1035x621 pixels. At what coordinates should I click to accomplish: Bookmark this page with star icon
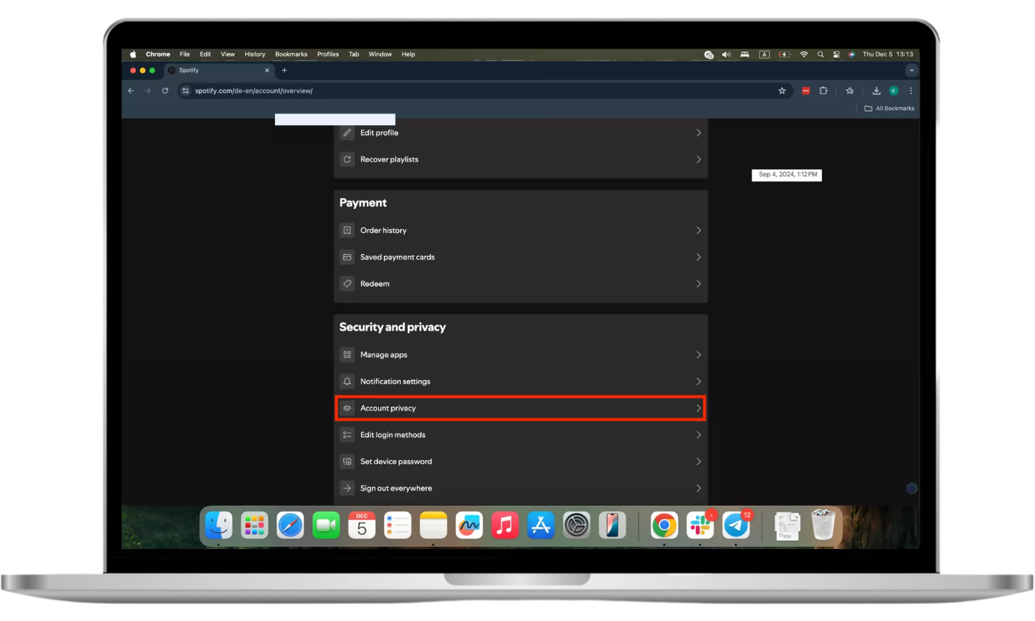point(782,91)
